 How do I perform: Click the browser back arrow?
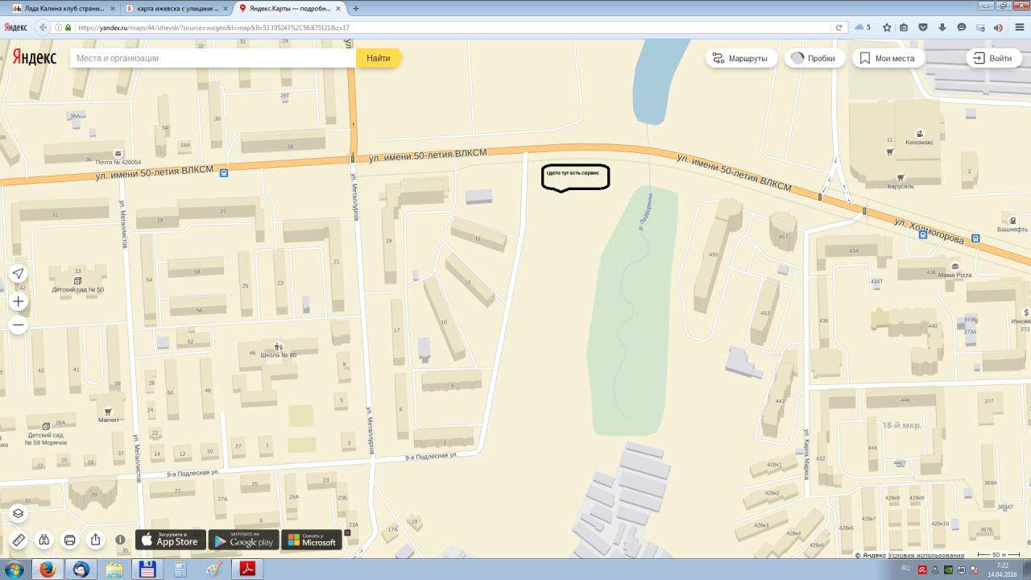pos(43,27)
